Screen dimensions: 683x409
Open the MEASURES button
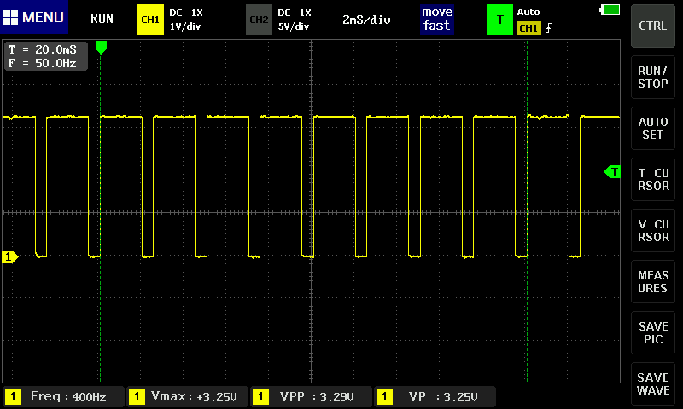click(x=652, y=282)
